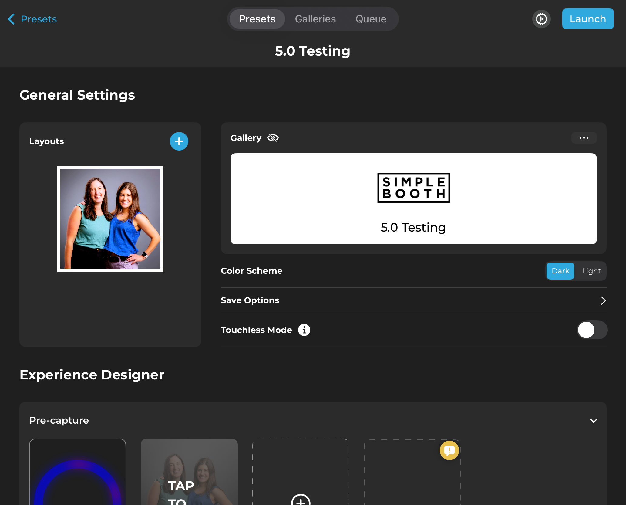Open the settings gear icon
626x505 pixels.
541,19
